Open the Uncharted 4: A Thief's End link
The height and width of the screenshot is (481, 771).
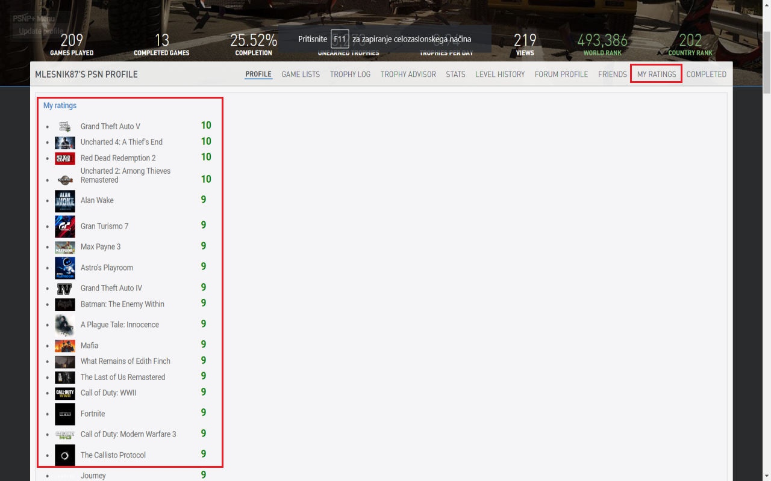(x=122, y=142)
